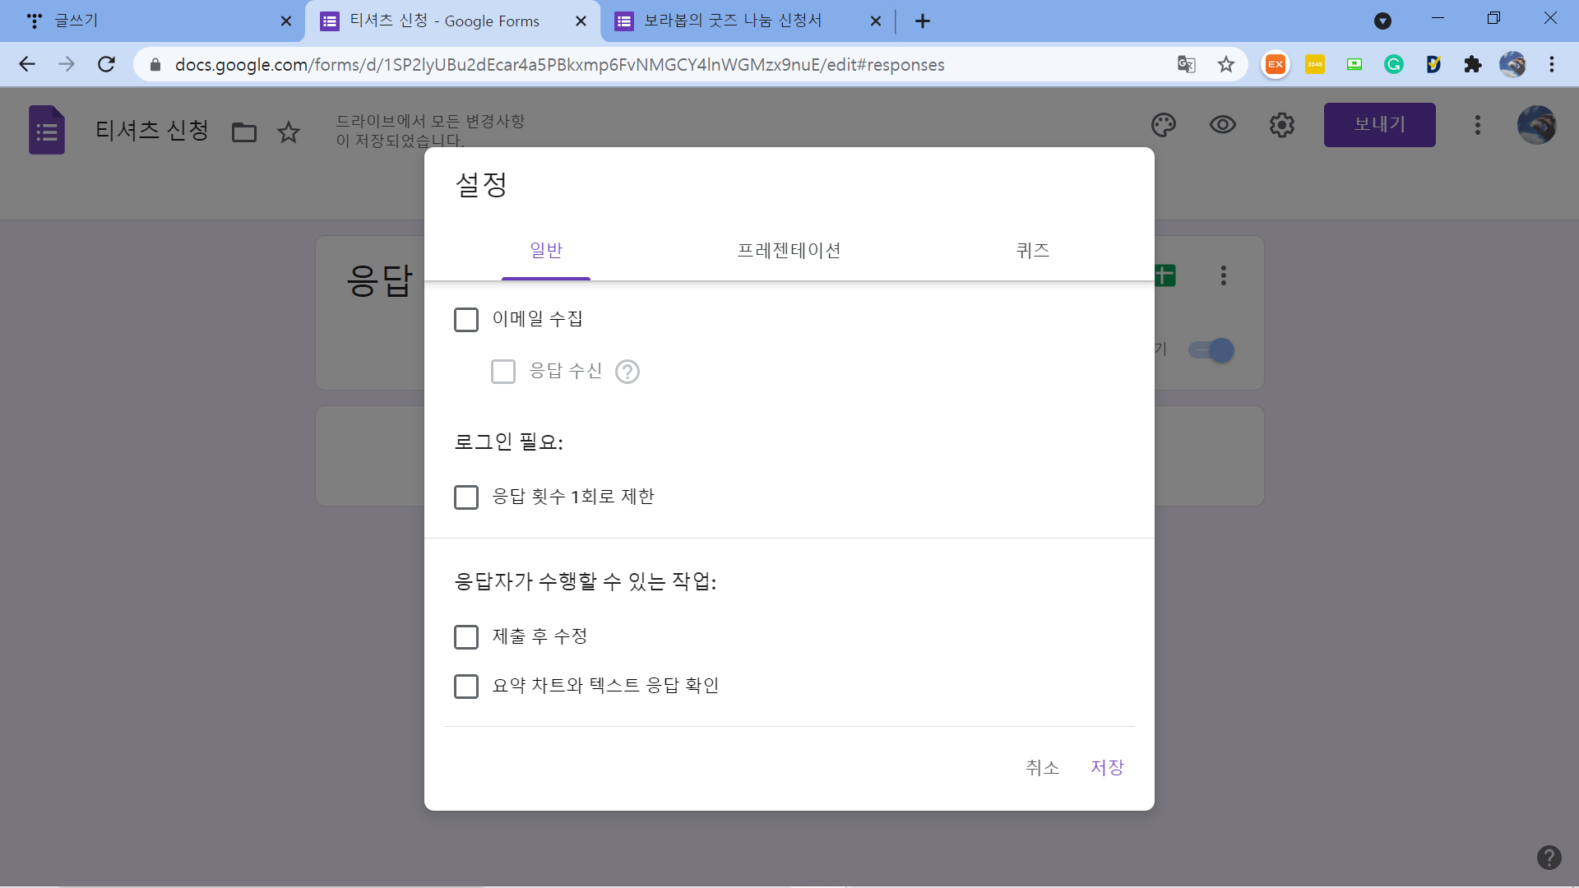Switch to the 퀴즈 tab
The height and width of the screenshot is (888, 1579).
point(1032,250)
